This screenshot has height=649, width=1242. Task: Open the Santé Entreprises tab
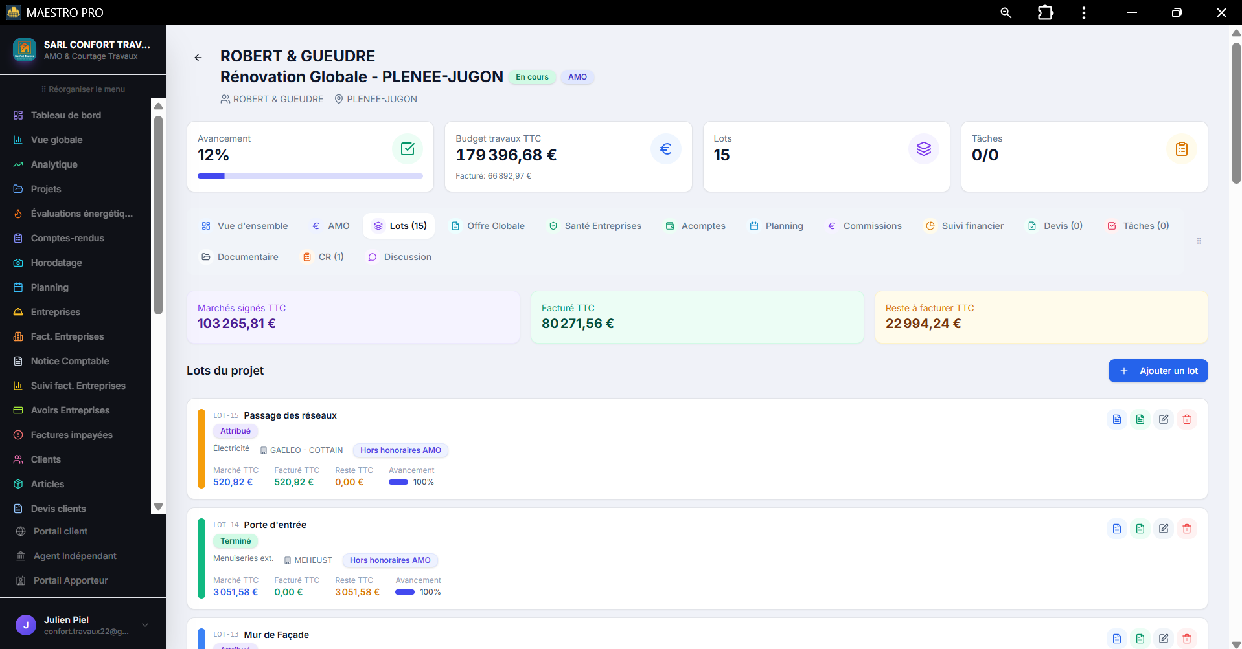point(595,226)
